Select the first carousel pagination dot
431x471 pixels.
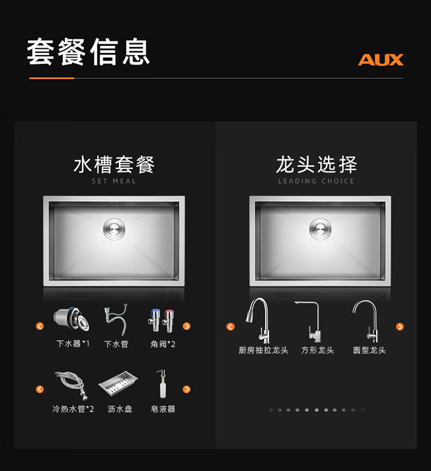tap(271, 410)
